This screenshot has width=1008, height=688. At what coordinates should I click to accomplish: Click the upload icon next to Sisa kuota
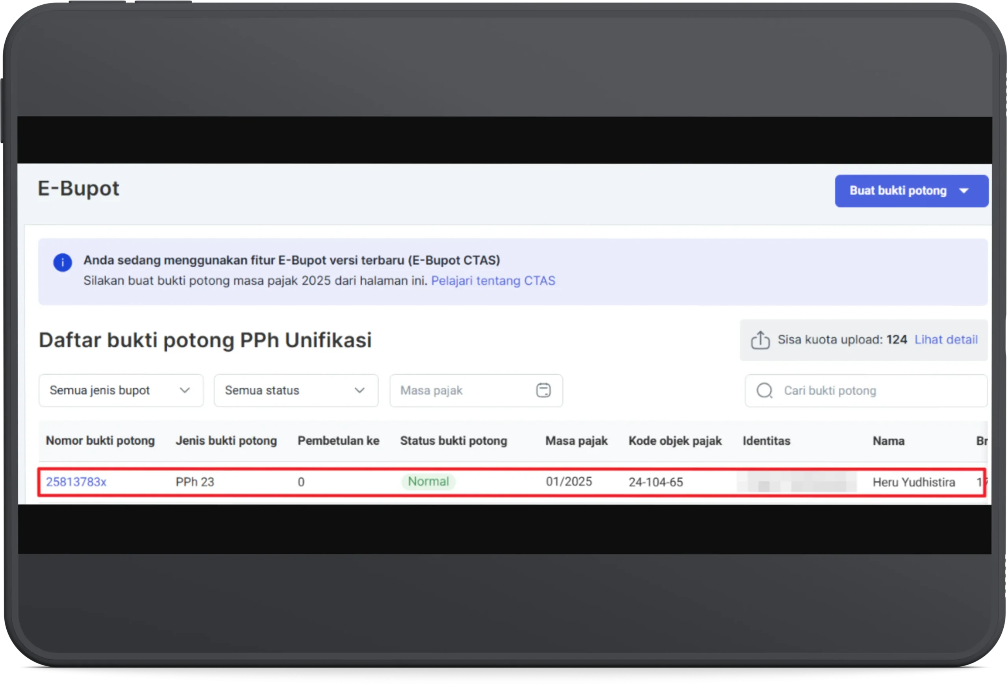click(x=760, y=339)
